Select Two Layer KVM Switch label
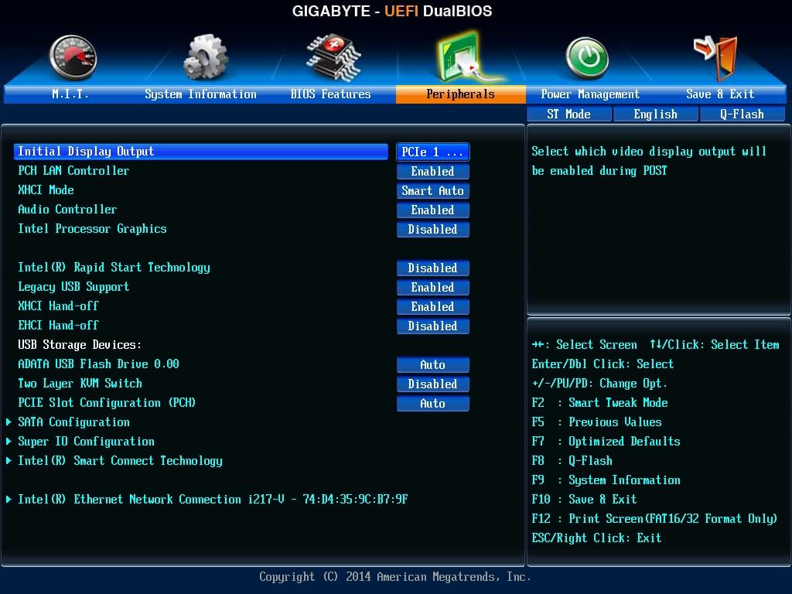This screenshot has width=792, height=594. pyautogui.click(x=80, y=384)
